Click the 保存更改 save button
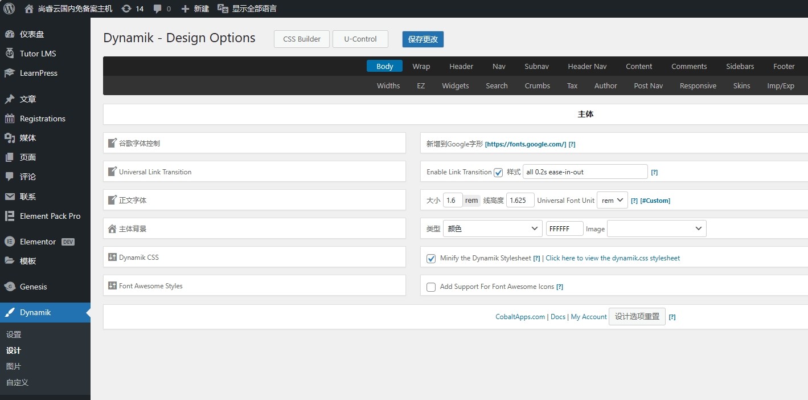This screenshot has height=400, width=808. (423, 39)
